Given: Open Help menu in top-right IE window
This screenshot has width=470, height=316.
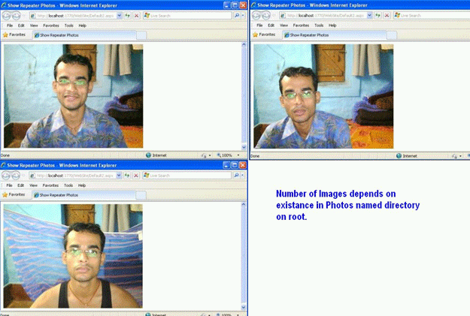Looking at the screenshot, I should point(332,25).
